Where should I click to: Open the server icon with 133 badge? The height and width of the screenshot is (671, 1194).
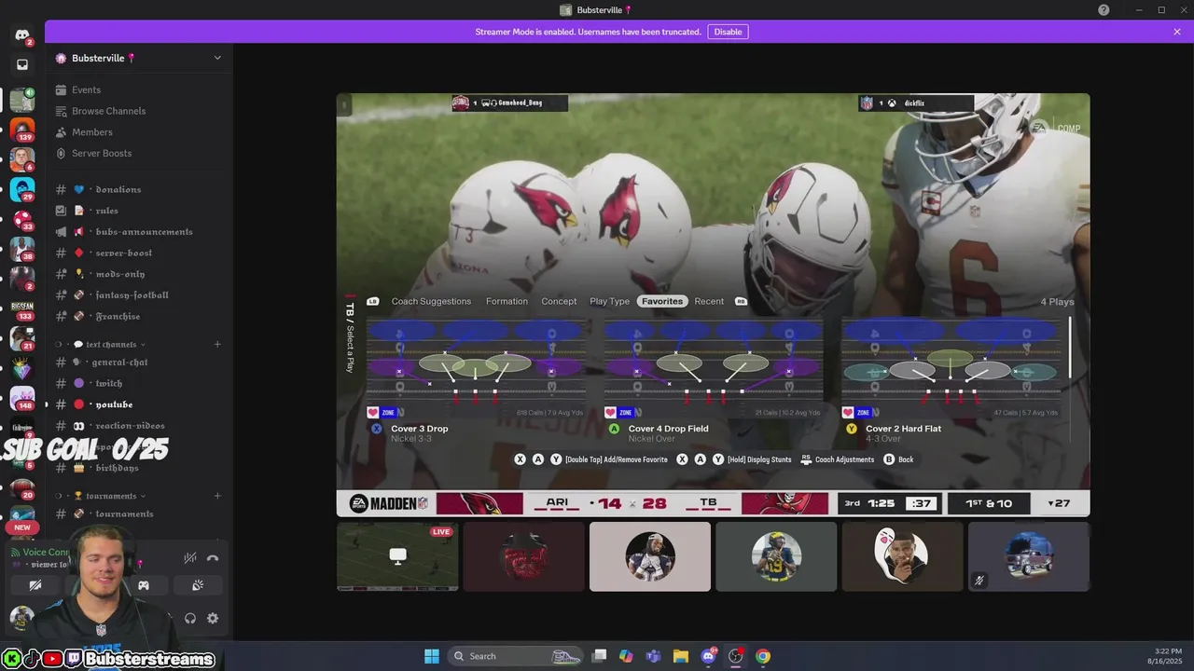click(22, 308)
